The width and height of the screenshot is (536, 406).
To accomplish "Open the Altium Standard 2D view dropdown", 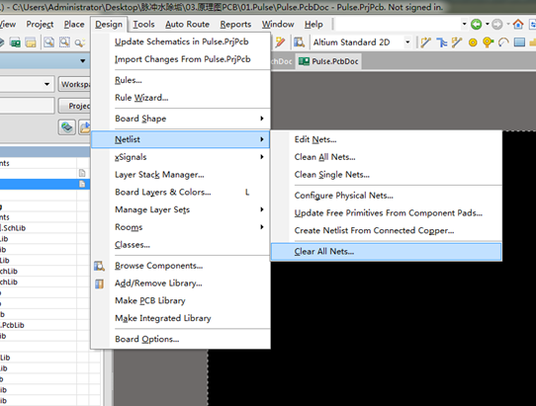I will coord(407,42).
